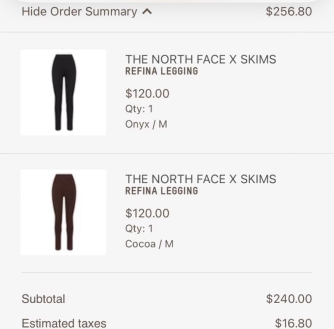Click the Onyx legging $120.00 price

click(147, 93)
